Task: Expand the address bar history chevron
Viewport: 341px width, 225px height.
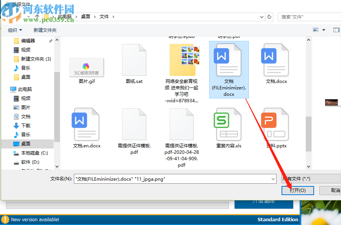Action: point(261,17)
